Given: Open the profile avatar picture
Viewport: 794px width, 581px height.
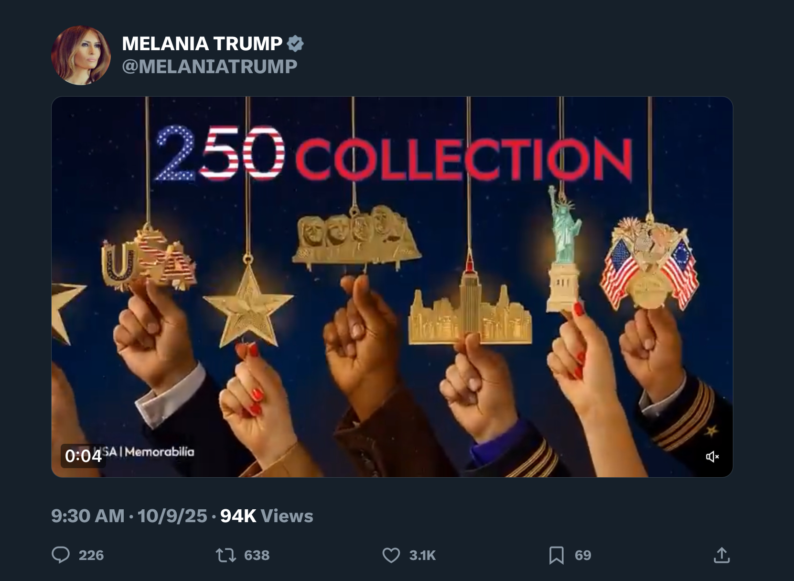Looking at the screenshot, I should coord(81,55).
